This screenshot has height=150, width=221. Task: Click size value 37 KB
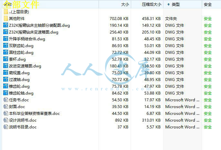(123, 127)
